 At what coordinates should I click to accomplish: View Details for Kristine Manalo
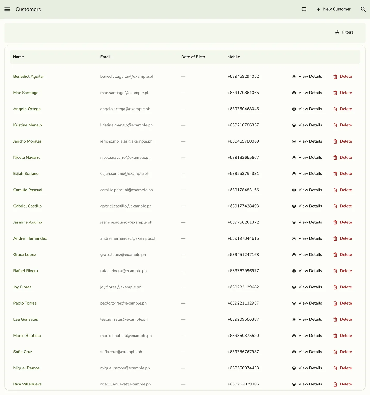(307, 125)
